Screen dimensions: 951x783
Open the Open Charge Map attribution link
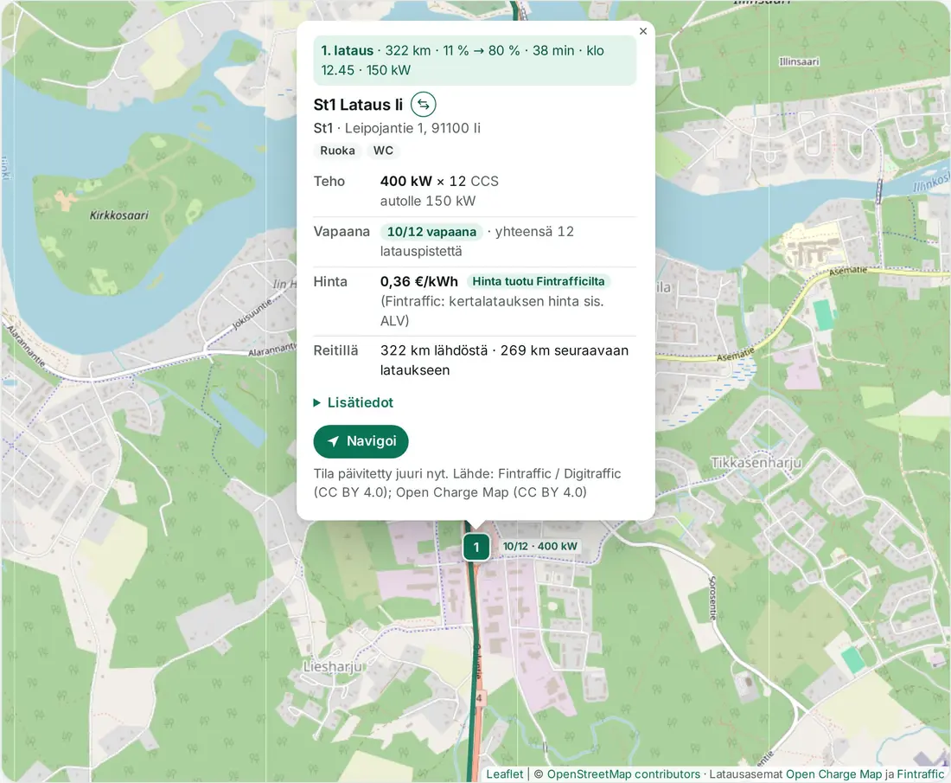(x=833, y=773)
